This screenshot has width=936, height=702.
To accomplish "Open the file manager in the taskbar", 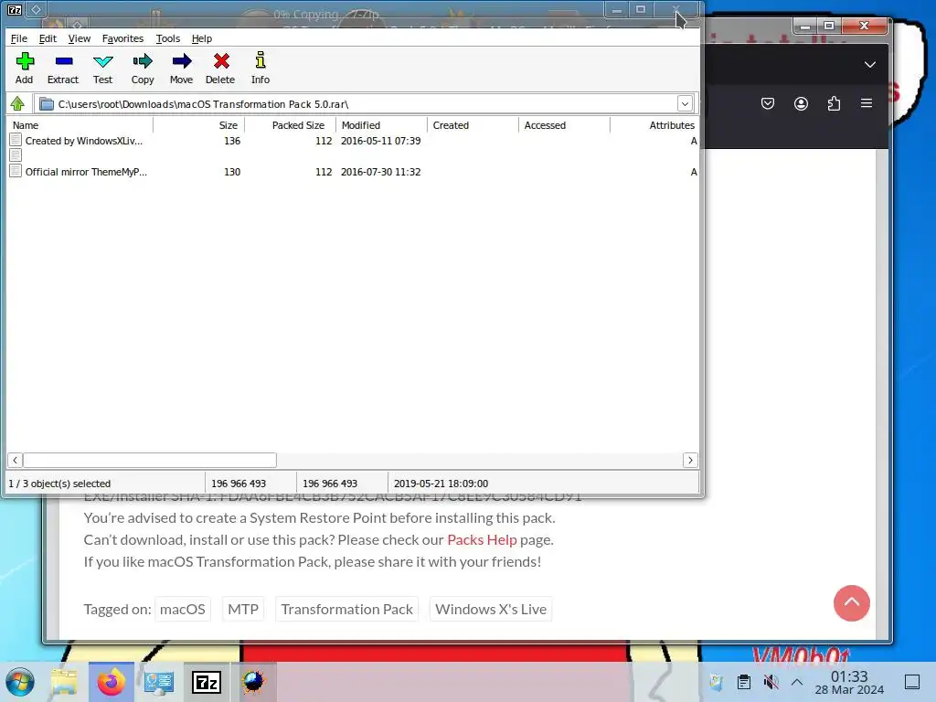I will click(64, 682).
